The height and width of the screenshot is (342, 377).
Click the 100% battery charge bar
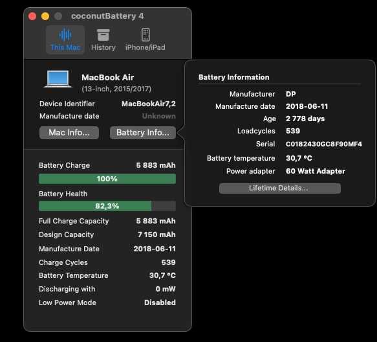107,179
